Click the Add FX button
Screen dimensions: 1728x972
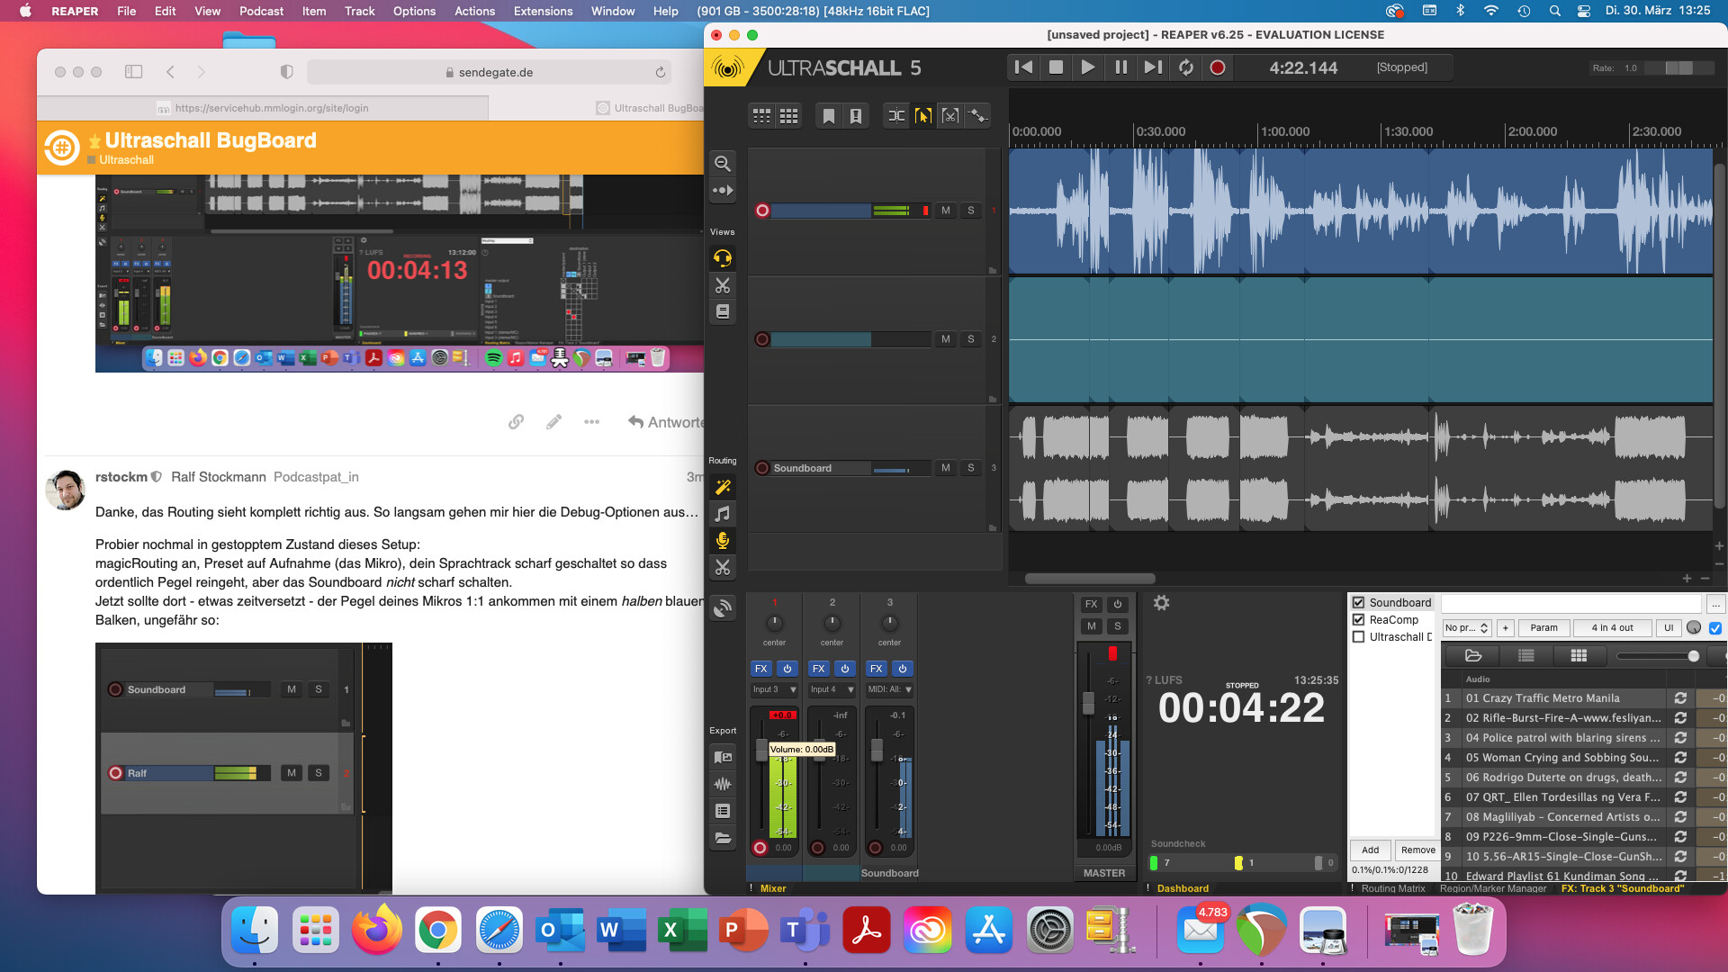click(x=1370, y=850)
